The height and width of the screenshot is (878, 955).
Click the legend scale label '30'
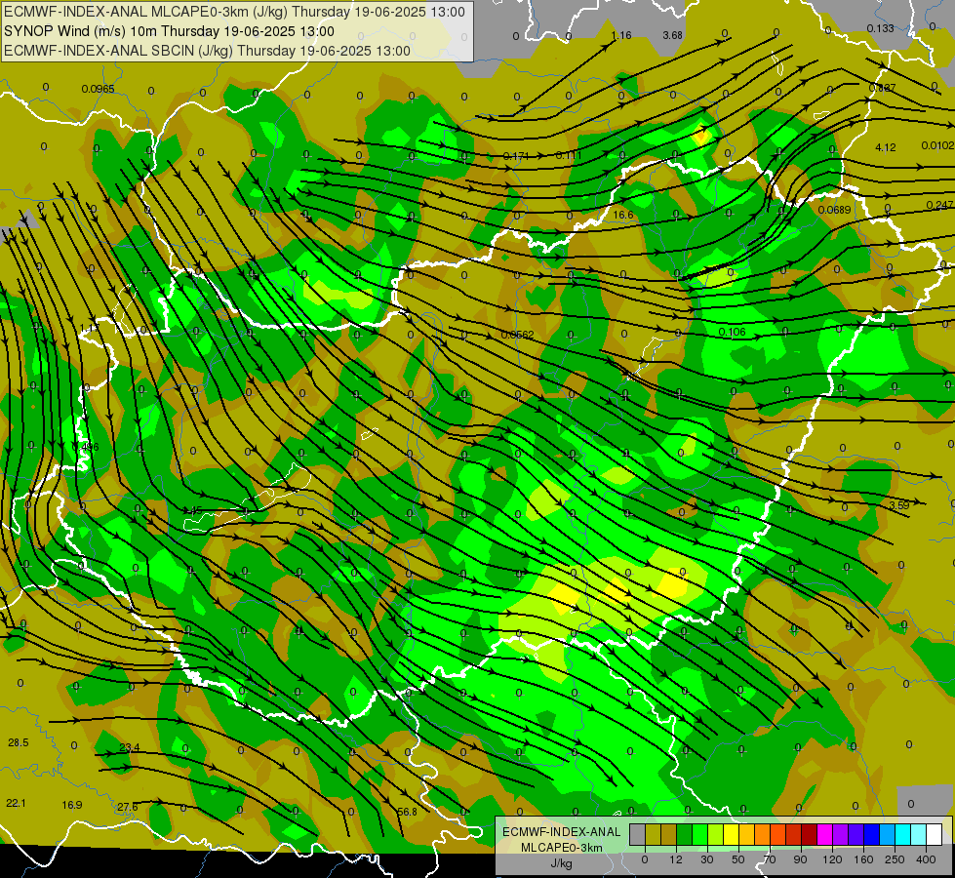[707, 859]
